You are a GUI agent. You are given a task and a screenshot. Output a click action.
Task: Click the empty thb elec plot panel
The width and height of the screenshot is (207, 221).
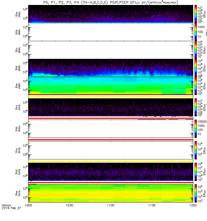coord(111,32)
